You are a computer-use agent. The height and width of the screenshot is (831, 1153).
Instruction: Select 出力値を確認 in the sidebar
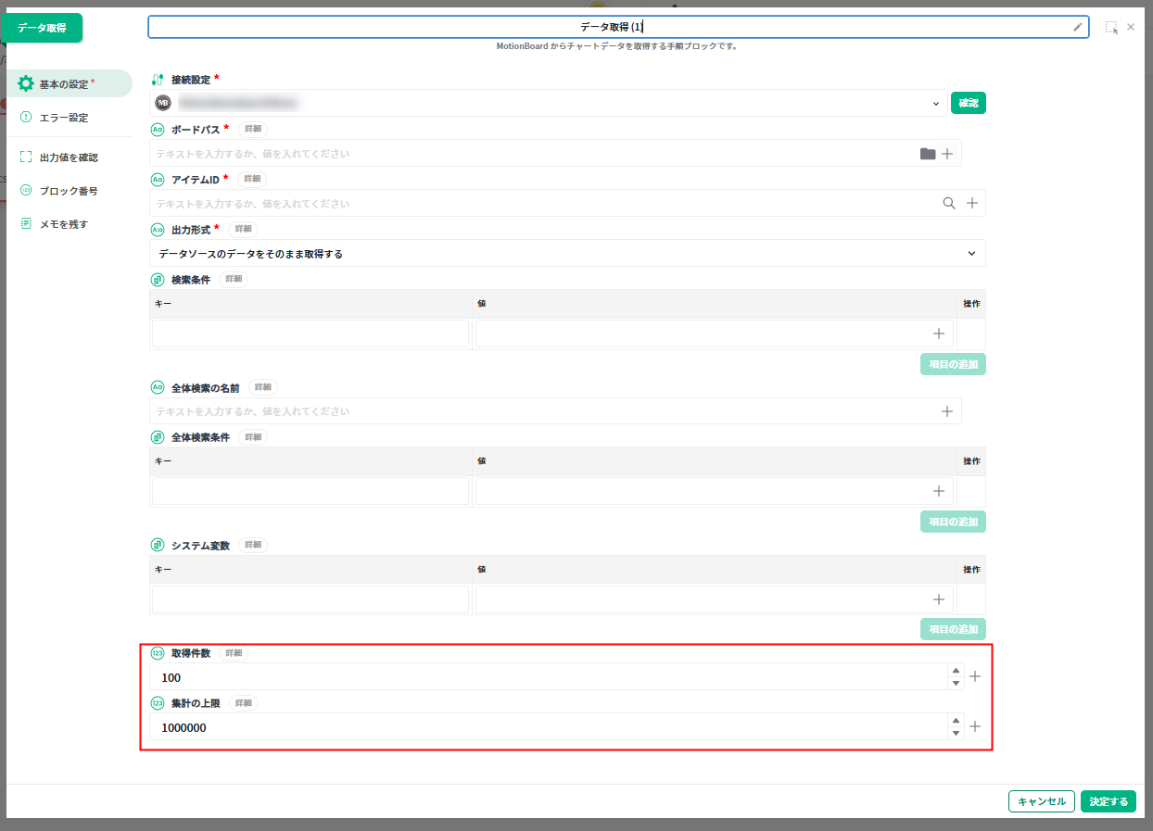(68, 157)
